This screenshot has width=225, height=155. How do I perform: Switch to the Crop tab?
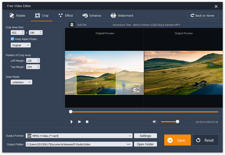[x=42, y=16]
